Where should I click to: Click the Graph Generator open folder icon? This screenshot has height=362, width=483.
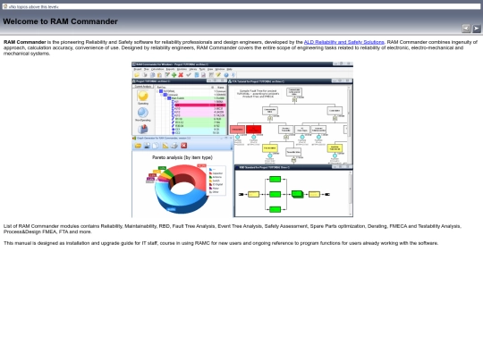tap(138, 146)
